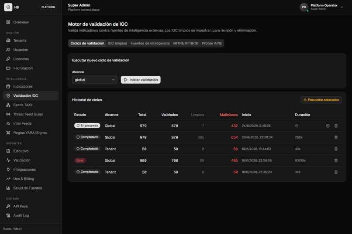This screenshot has width=352, height=234.
Task: Select Validación IOC in the sidebar
Action: coord(31,95)
